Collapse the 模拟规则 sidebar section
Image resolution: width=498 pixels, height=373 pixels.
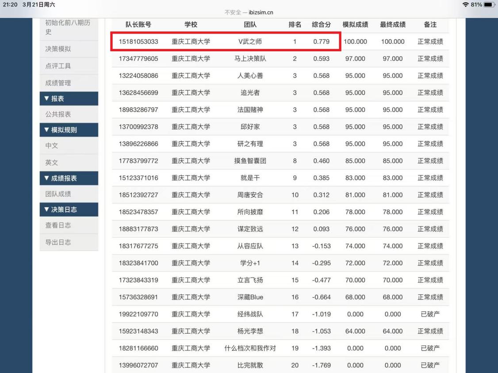point(69,130)
